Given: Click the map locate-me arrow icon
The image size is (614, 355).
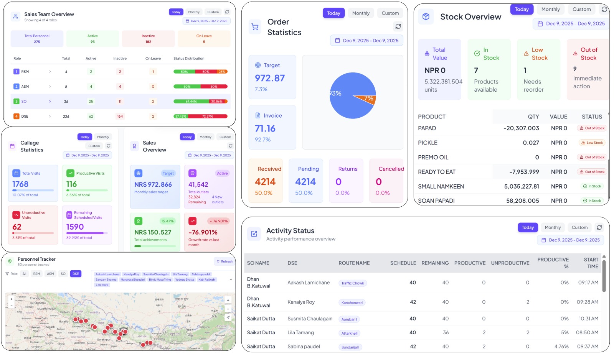Looking at the screenshot, I should (x=228, y=317).
